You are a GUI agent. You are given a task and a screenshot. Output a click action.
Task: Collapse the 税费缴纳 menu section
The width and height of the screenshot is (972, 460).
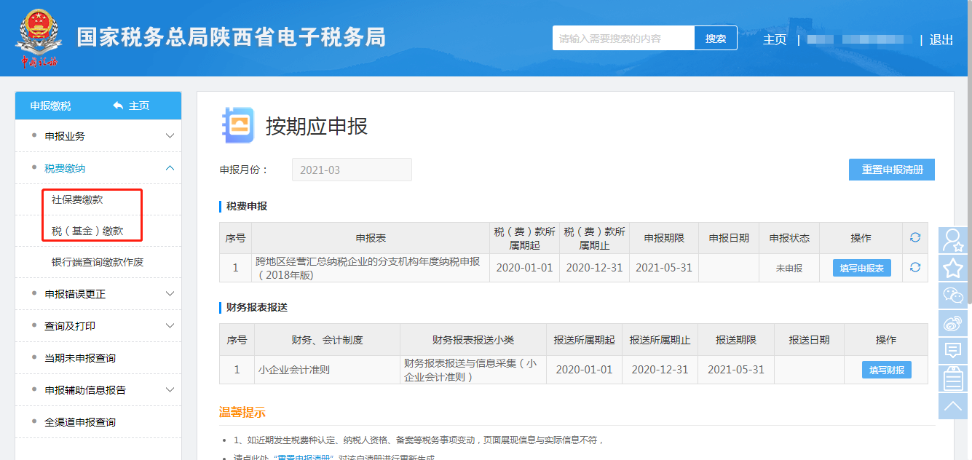(x=170, y=168)
